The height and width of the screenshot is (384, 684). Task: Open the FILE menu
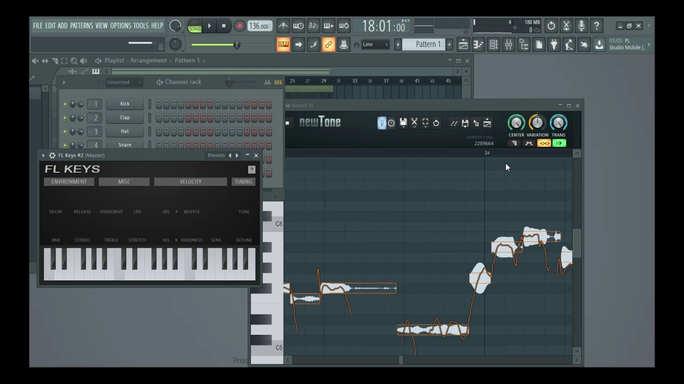pos(37,26)
